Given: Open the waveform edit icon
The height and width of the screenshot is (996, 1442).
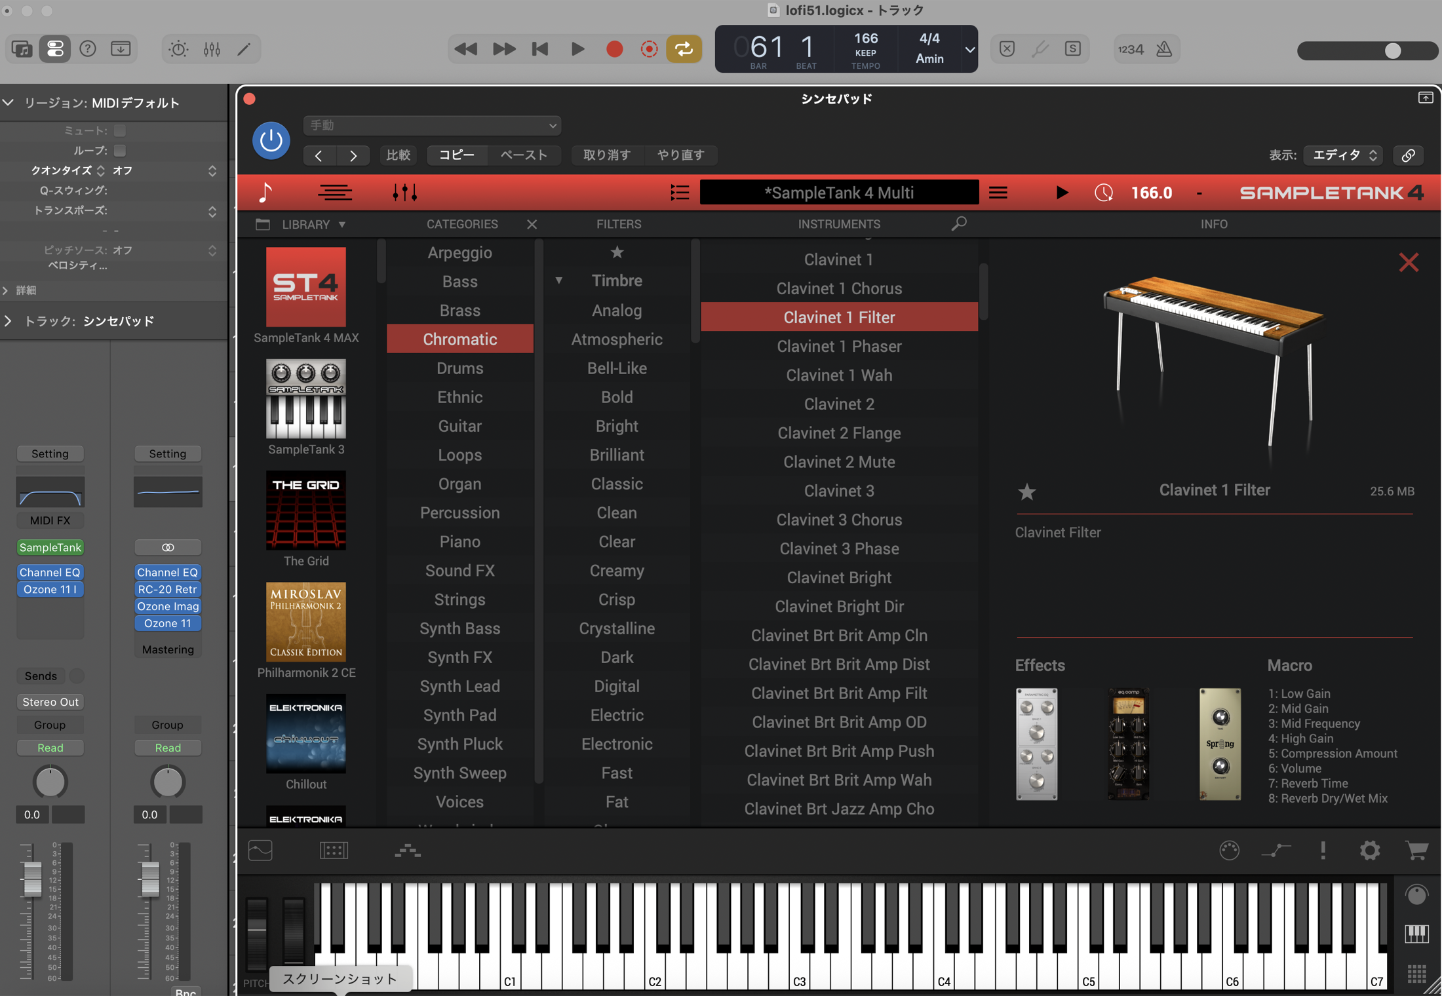Looking at the screenshot, I should (260, 851).
